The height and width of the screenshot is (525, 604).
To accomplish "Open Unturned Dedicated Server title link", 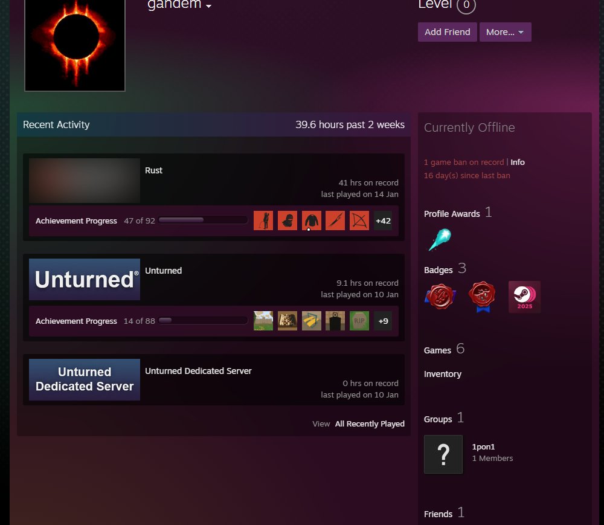I will [198, 371].
